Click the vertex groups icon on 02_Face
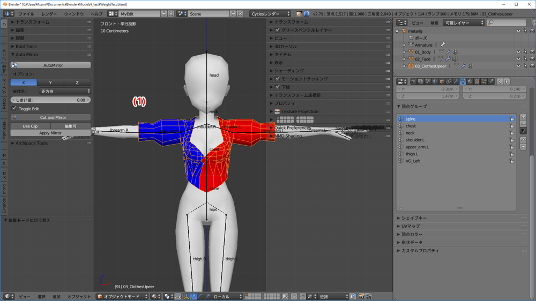 [455, 59]
